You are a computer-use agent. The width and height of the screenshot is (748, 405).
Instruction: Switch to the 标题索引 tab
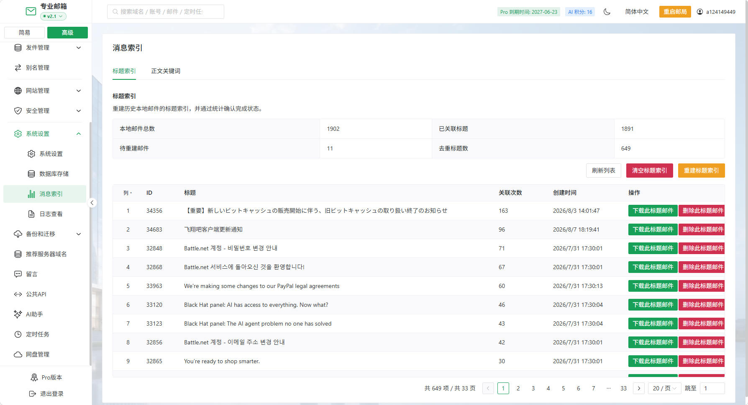tap(124, 71)
